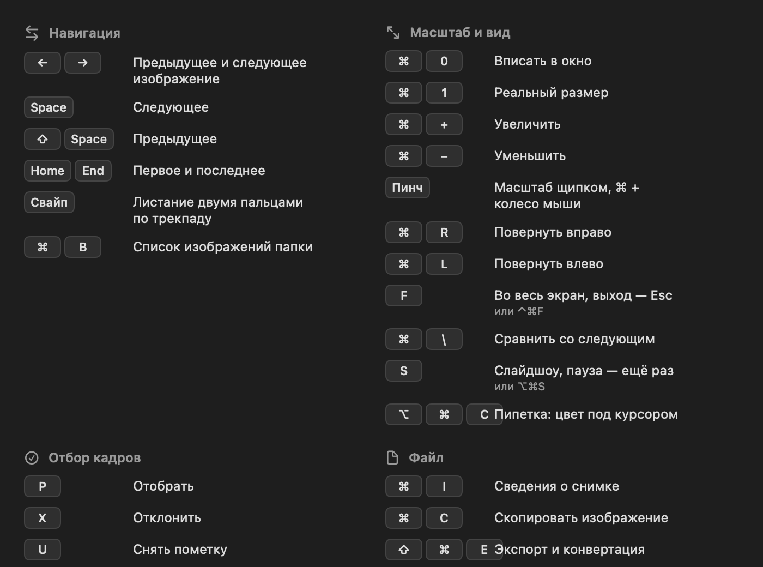Viewport: 763px width, 567px height.
Task: Click the Пинч key cap
Action: 408,188
